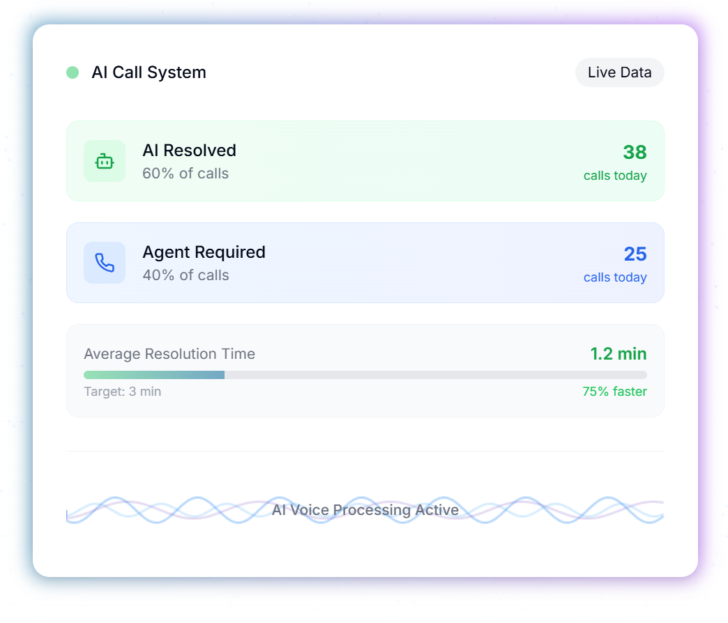Click the phone icon in Agent Required card

[x=105, y=263]
